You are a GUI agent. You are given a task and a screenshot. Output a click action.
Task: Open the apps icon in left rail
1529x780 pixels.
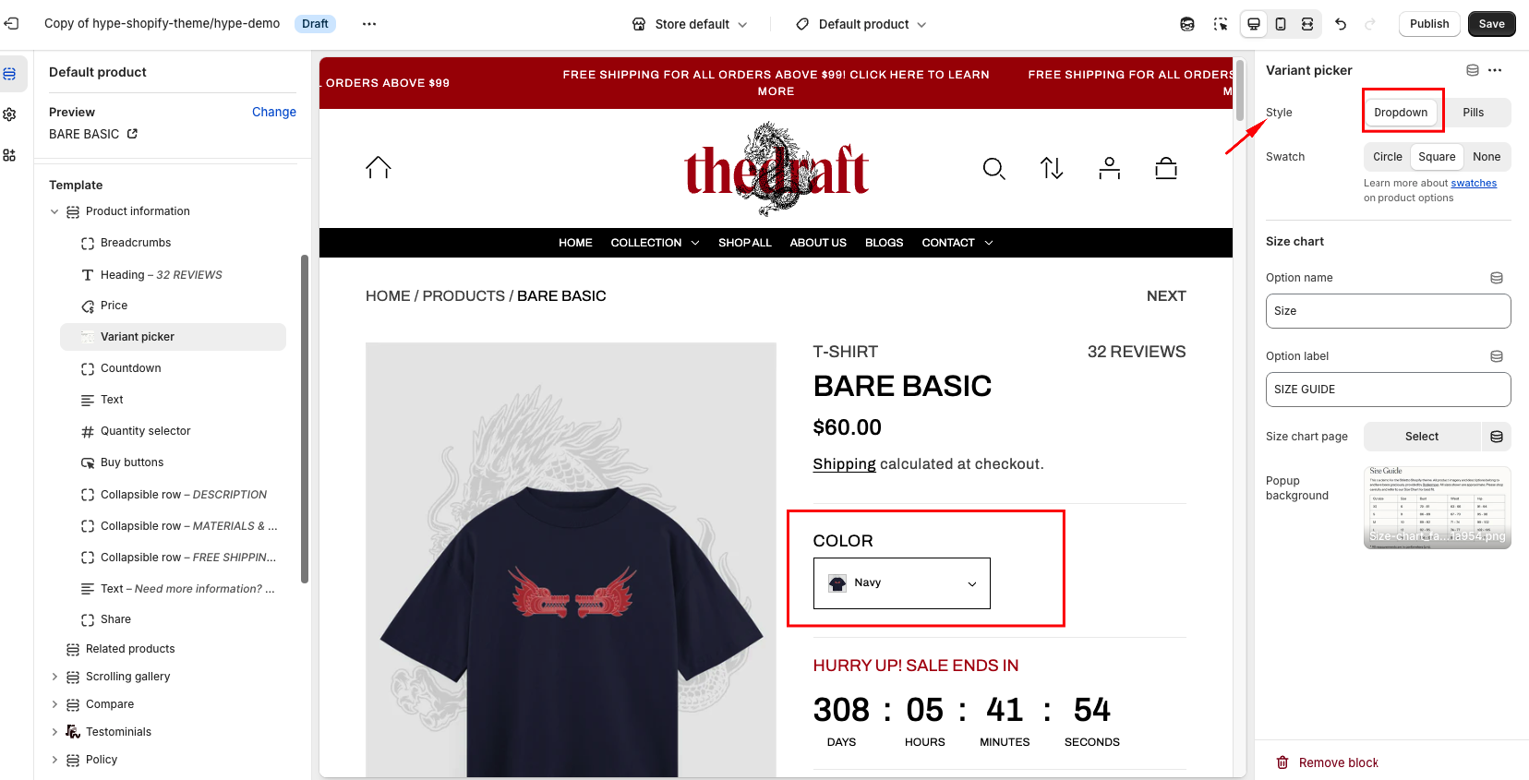(9, 155)
